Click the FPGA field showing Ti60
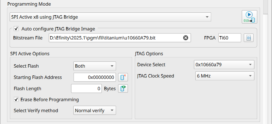The height and width of the screenshot is (124, 272). pos(229,38)
